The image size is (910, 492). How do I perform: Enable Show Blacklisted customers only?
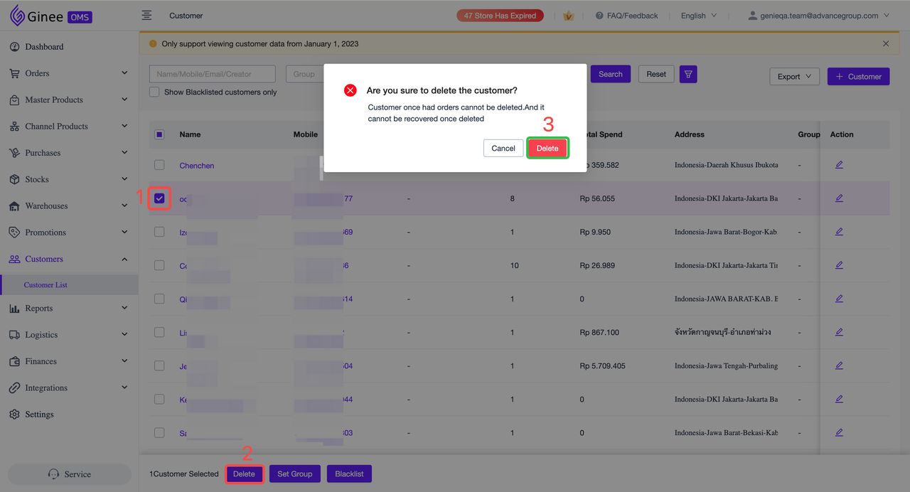tap(154, 92)
